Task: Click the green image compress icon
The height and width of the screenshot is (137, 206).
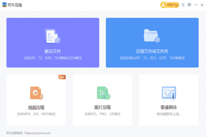Action: click(104, 93)
